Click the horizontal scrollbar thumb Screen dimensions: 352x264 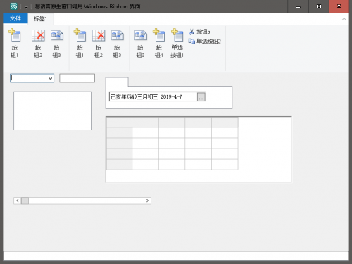25,201
